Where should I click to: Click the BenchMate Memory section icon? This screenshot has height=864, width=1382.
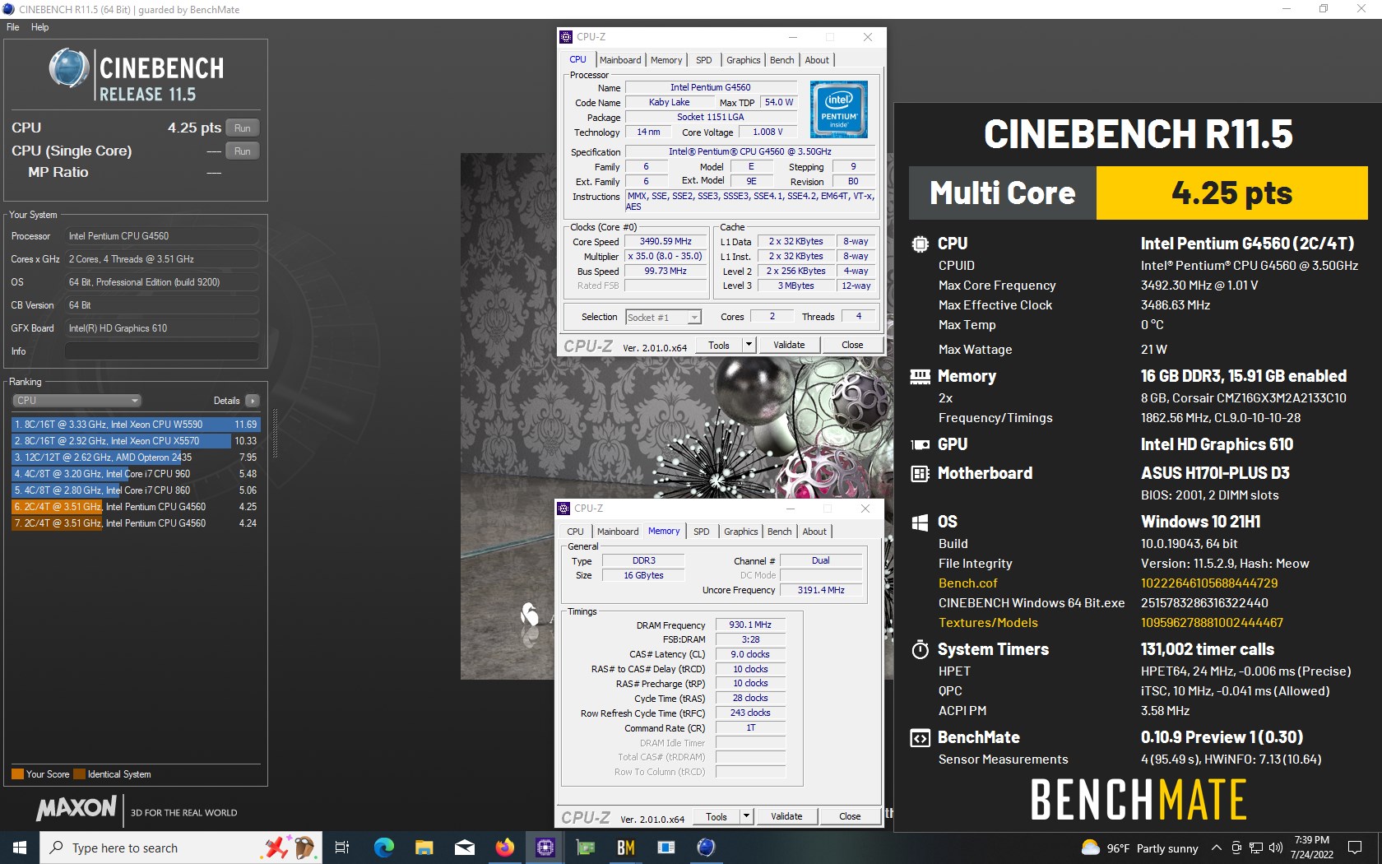(920, 376)
